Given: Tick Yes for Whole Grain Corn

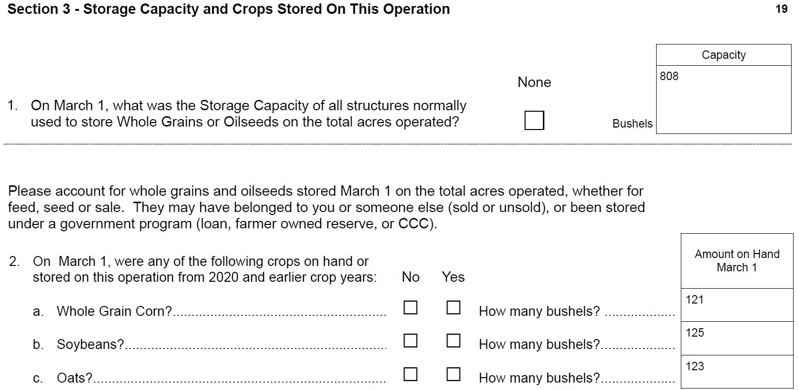Looking at the screenshot, I should pos(453,307).
